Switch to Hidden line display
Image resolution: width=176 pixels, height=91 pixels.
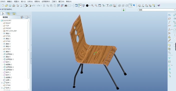(x=123, y=5)
